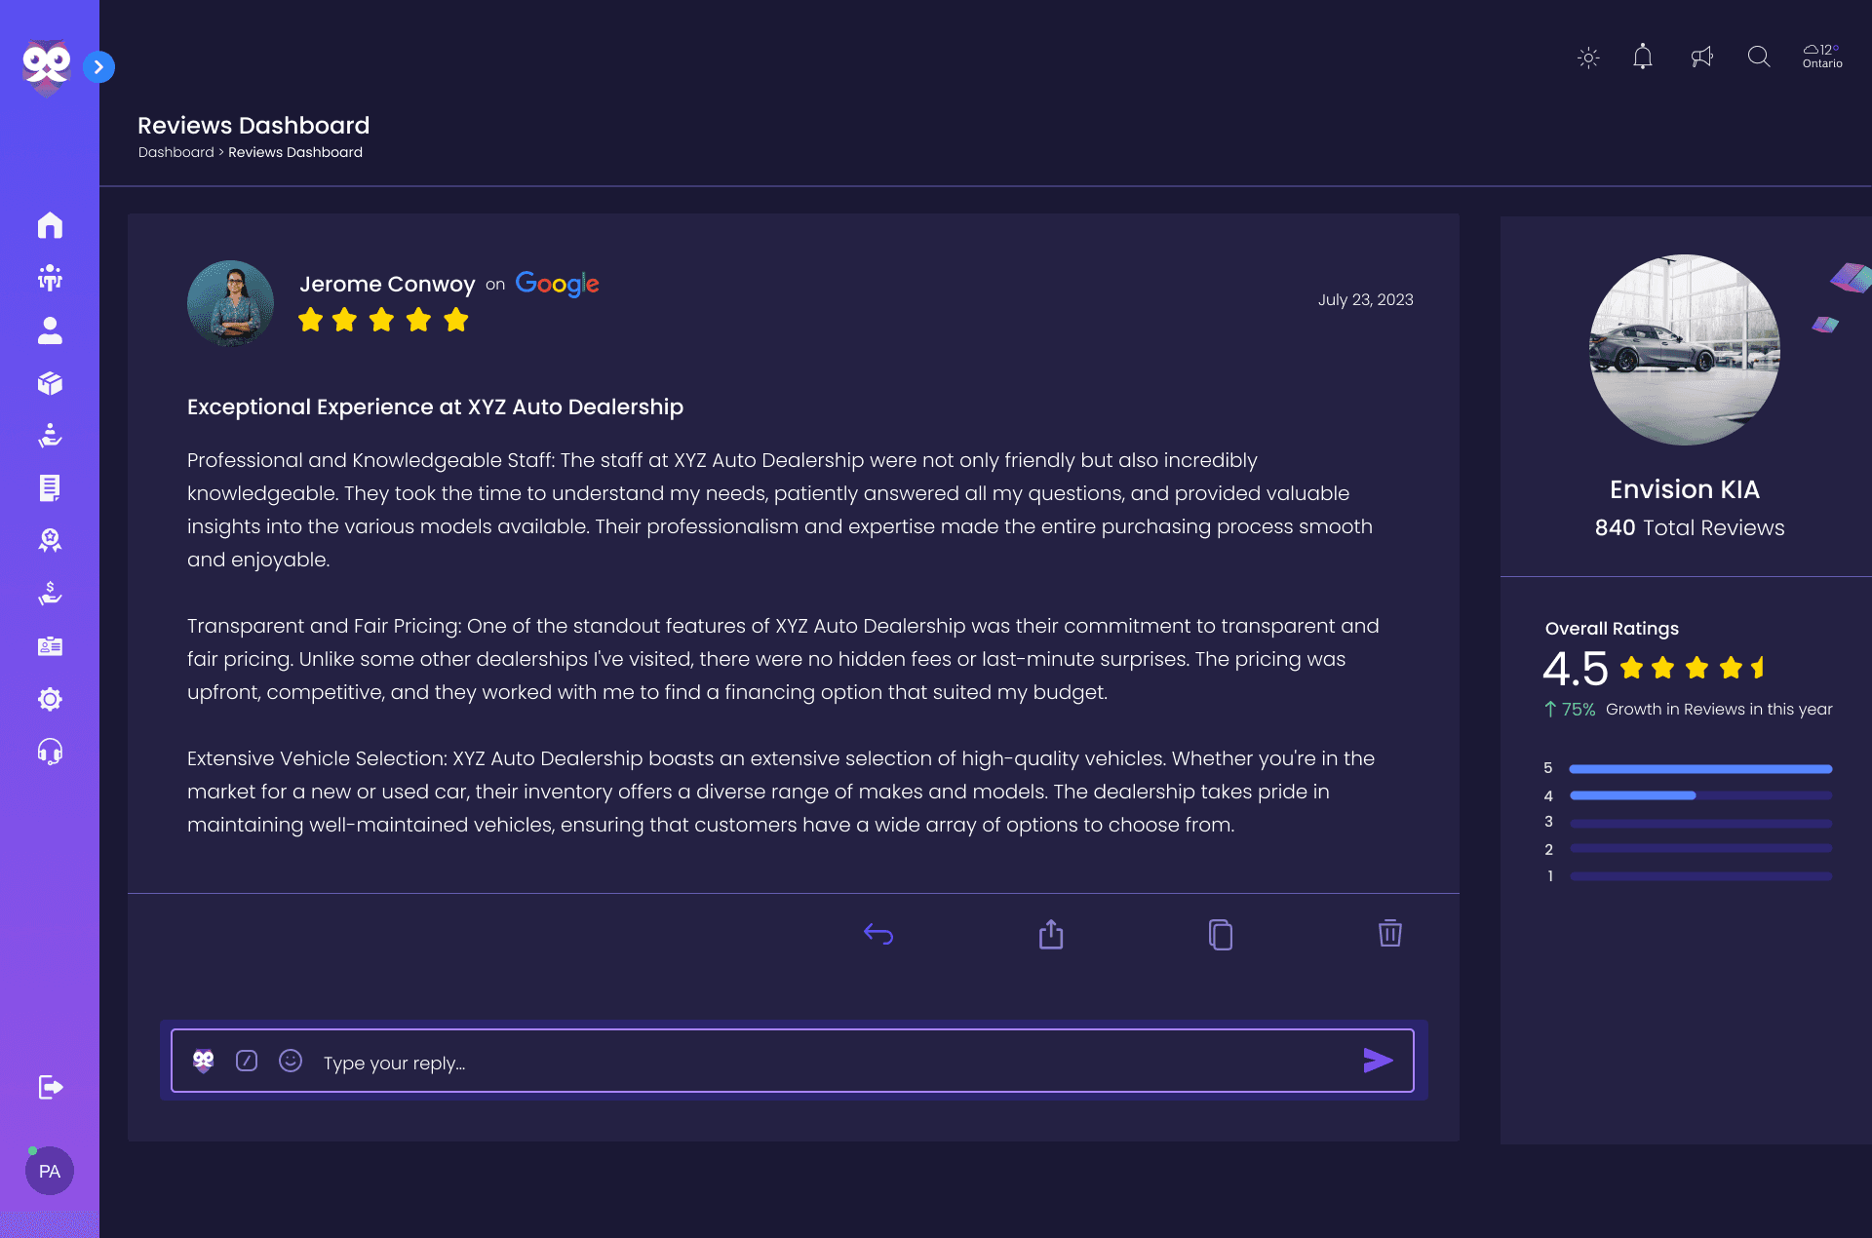The height and width of the screenshot is (1238, 1872).
Task: Click the owl logo at top left
Action: pyautogui.click(x=46, y=67)
